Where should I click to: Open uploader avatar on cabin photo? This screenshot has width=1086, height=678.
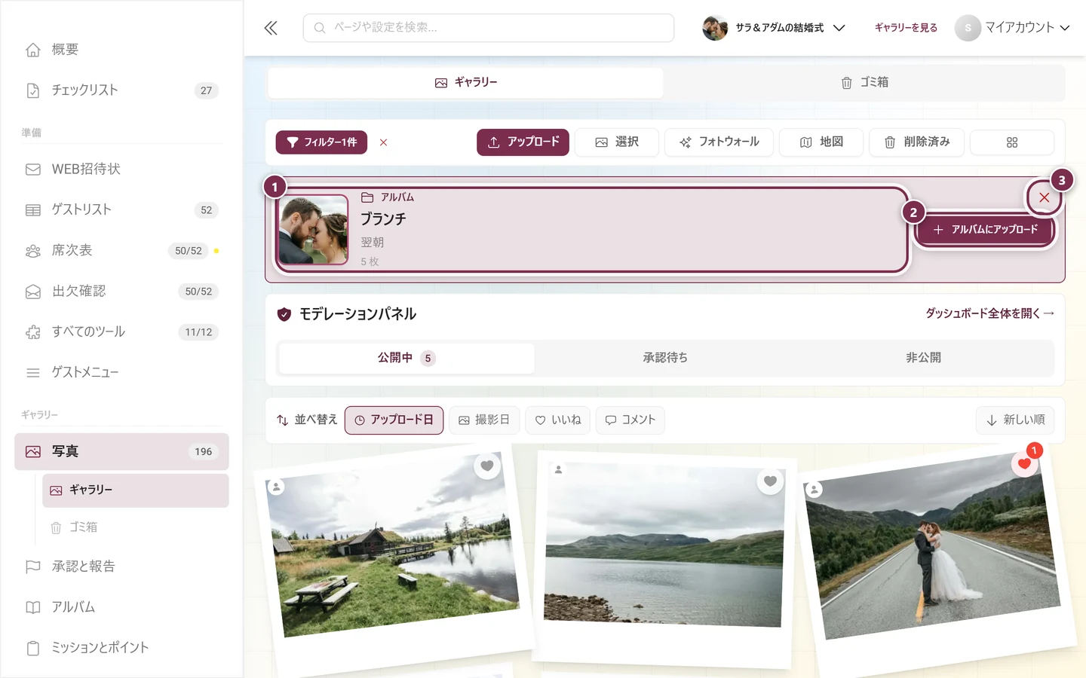(276, 487)
